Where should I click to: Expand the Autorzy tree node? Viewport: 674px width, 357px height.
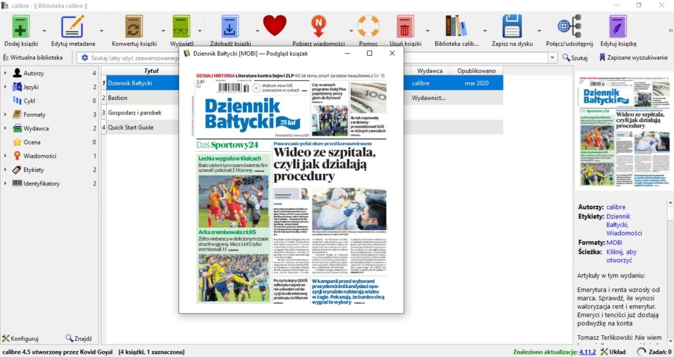pos(5,73)
